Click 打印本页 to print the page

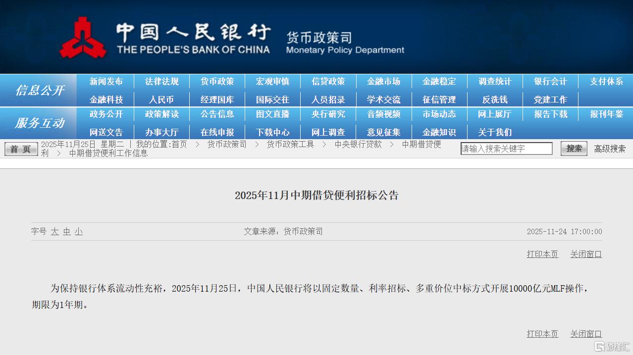click(542, 254)
